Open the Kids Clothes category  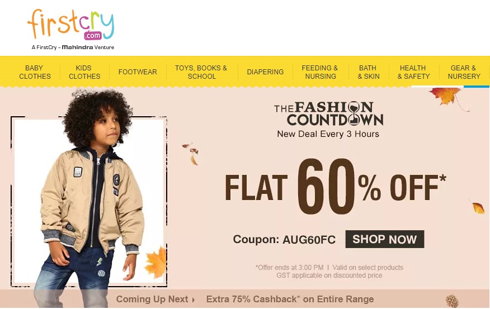pyautogui.click(x=84, y=72)
